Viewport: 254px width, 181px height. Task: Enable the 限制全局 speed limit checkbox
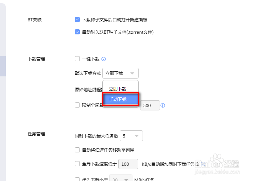[77, 105]
